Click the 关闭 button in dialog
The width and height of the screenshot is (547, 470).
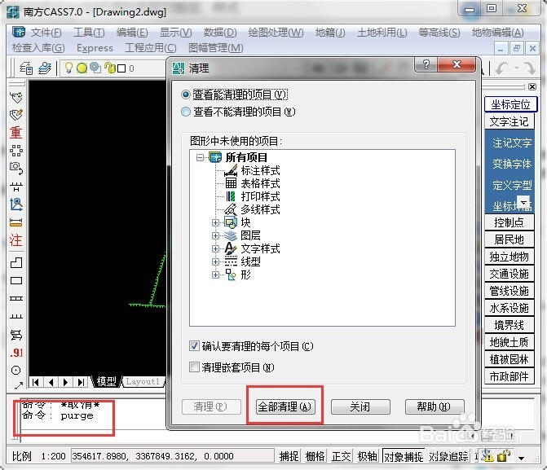[360, 406]
